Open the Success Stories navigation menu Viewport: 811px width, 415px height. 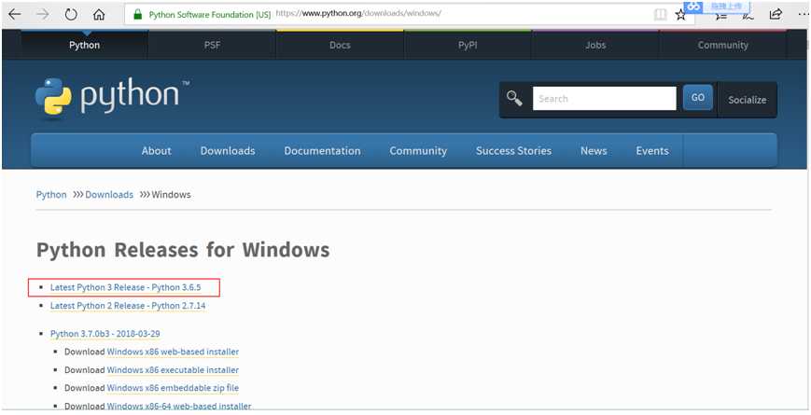513,151
